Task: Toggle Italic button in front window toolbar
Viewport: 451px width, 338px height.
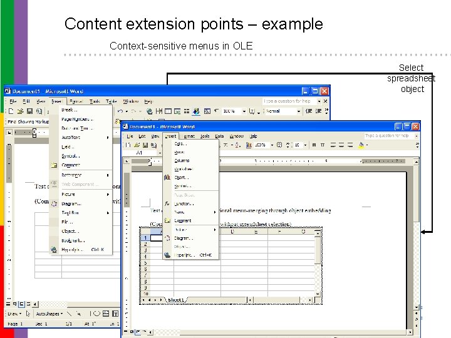Action: point(323,145)
